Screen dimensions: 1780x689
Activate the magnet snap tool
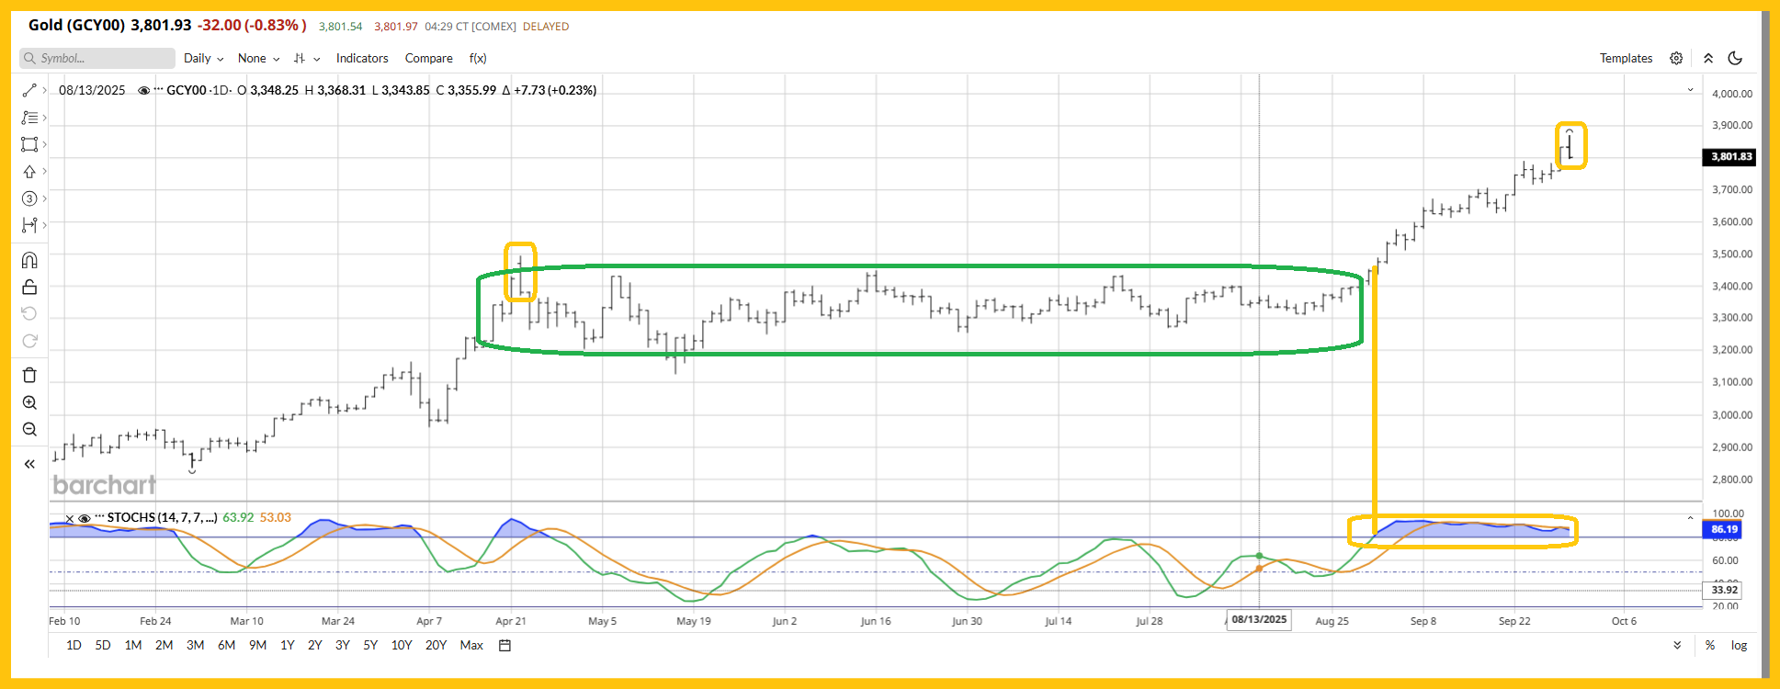[29, 260]
